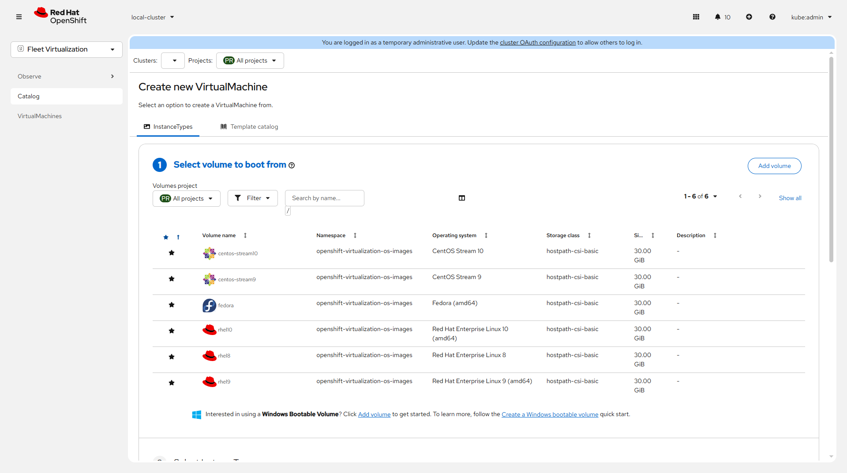This screenshot has width=847, height=473.
Task: Select the fedora volume name
Action: [x=226, y=305]
